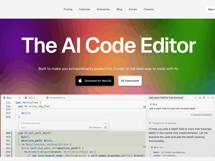Click sticky header 'impl MerkleTree {'
The image size is (215, 161).
pyautogui.click(x=28, y=103)
